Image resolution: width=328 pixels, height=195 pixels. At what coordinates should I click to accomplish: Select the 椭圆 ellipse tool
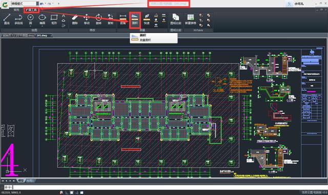(42, 19)
